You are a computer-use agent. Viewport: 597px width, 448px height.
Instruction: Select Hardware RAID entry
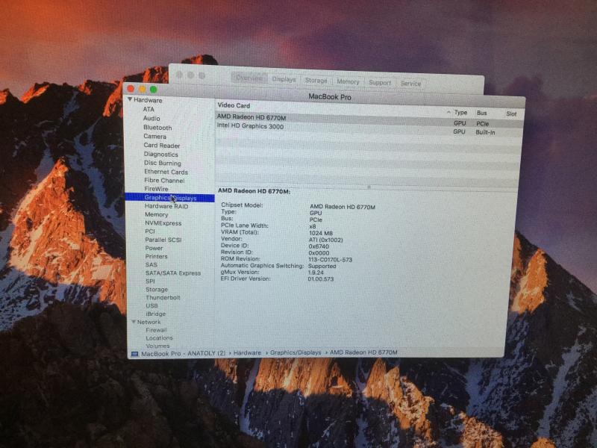click(166, 206)
